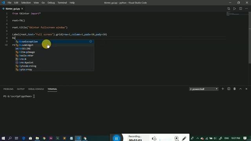
Task: Choose BaseWidget suggestion
Action: (x=55, y=45)
